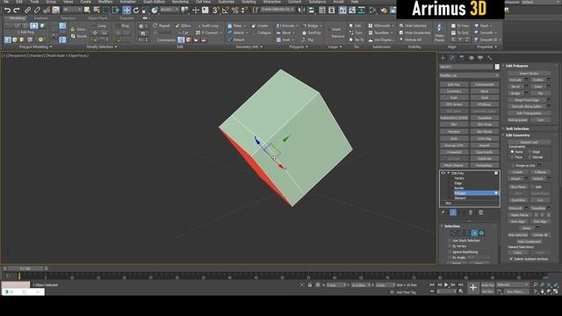Activate the Select and Move tool
The image size is (562, 316).
tap(126, 11)
